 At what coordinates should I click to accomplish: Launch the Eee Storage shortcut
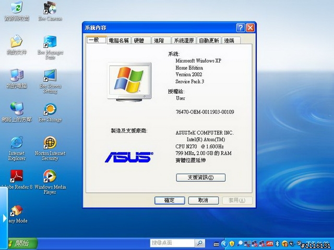pyautogui.click(x=50, y=113)
